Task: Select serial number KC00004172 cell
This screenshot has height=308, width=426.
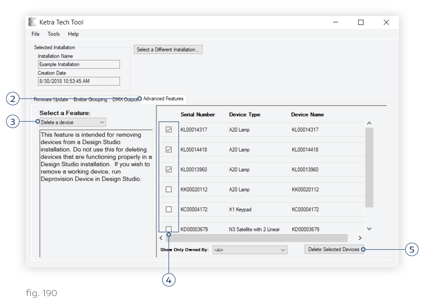Action: (194, 210)
